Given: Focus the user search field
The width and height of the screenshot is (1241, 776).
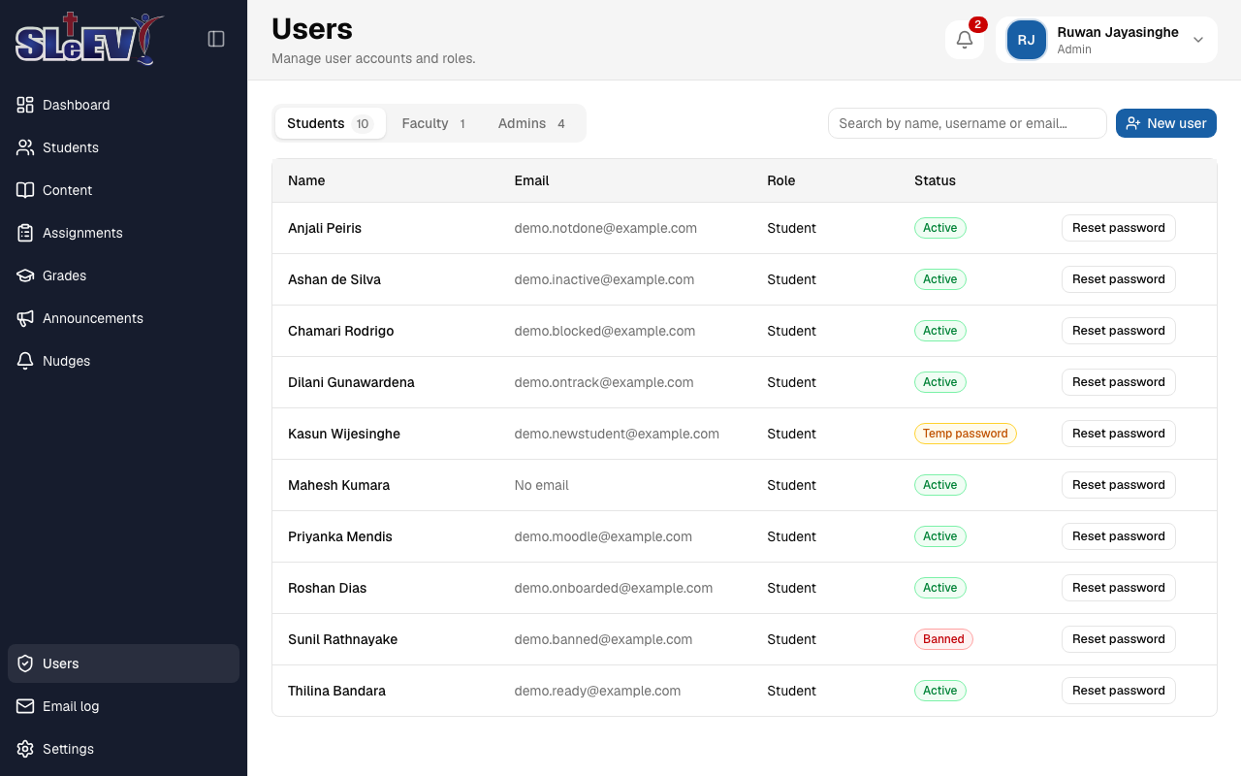Looking at the screenshot, I should (967, 123).
